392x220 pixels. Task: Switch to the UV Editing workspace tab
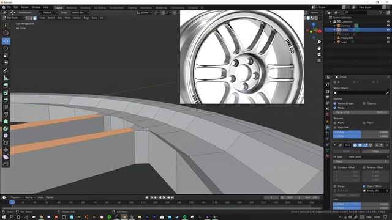(x=100, y=8)
